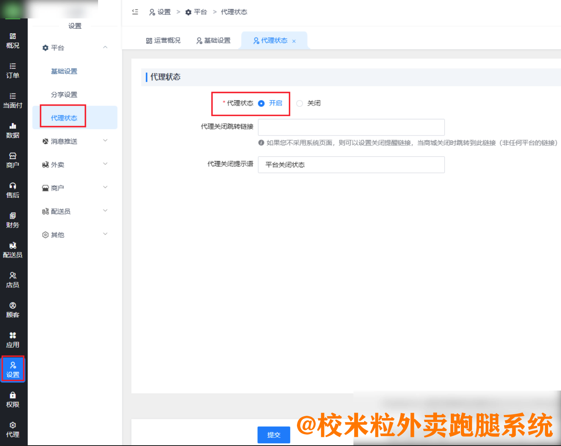Open the 应用 applications icon
Screen dimensions: 561x446
(x=13, y=339)
